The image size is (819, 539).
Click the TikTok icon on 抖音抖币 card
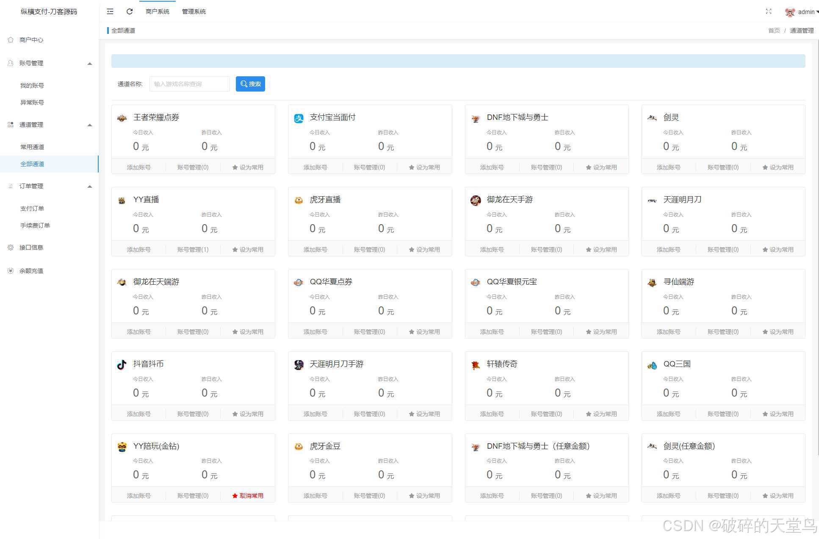pyautogui.click(x=122, y=364)
